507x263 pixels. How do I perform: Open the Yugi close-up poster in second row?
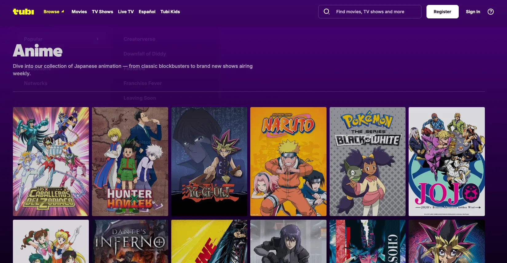coord(447,241)
